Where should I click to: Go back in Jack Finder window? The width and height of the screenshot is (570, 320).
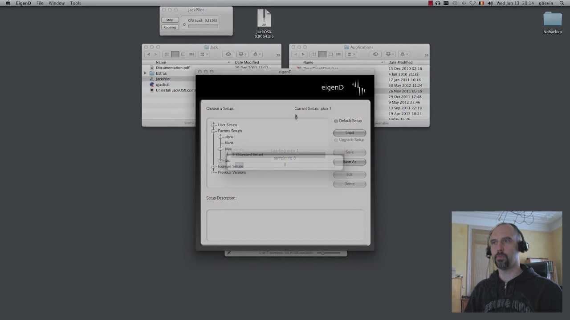148,54
